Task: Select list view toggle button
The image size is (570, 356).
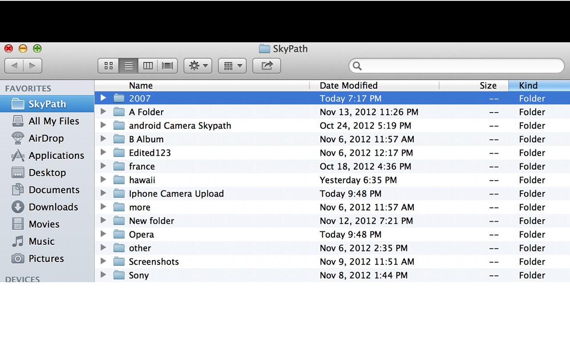Action: (128, 66)
